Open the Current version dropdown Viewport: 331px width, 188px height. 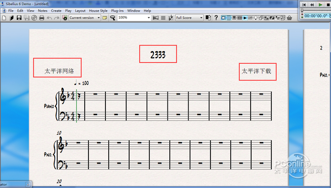(85, 17)
